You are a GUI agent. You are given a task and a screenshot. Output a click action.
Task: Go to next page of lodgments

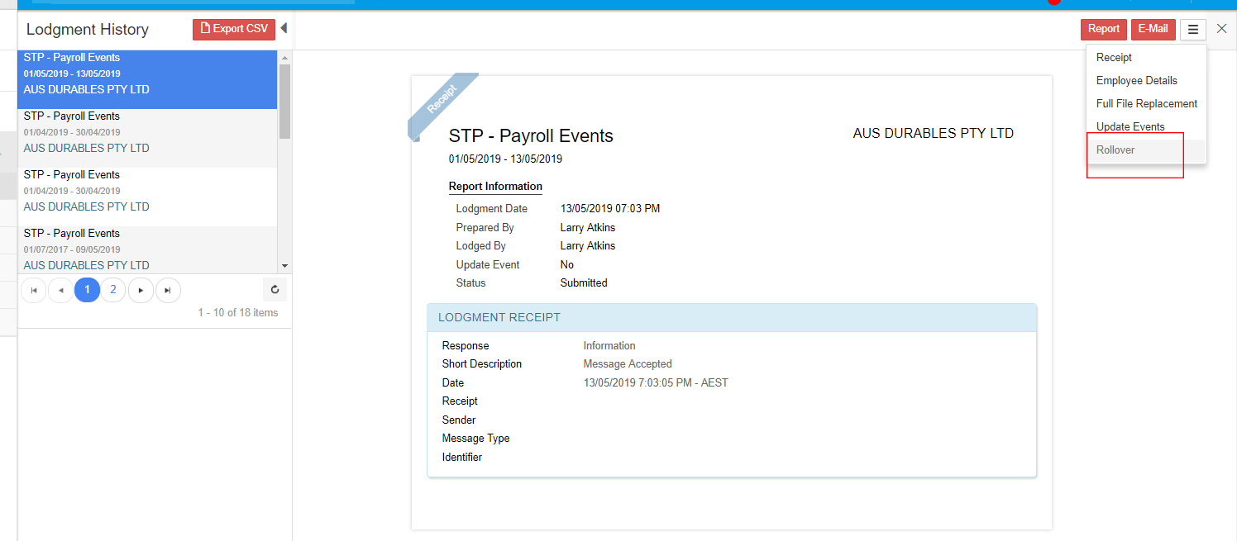pyautogui.click(x=141, y=290)
